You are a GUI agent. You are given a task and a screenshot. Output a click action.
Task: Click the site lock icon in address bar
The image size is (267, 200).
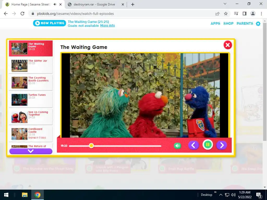pos(33,14)
